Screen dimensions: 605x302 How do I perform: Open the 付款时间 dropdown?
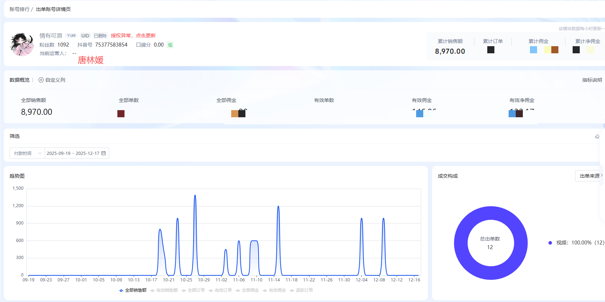[x=27, y=153]
